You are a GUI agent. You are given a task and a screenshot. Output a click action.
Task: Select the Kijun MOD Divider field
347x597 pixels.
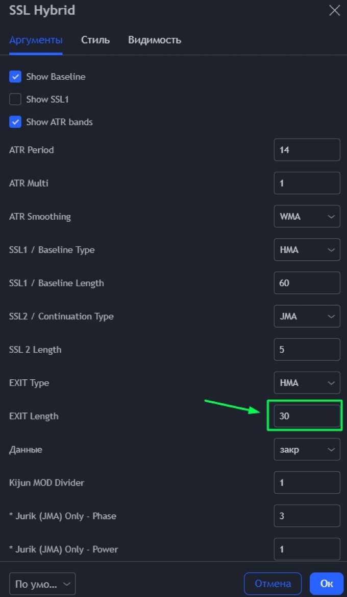tap(307, 483)
